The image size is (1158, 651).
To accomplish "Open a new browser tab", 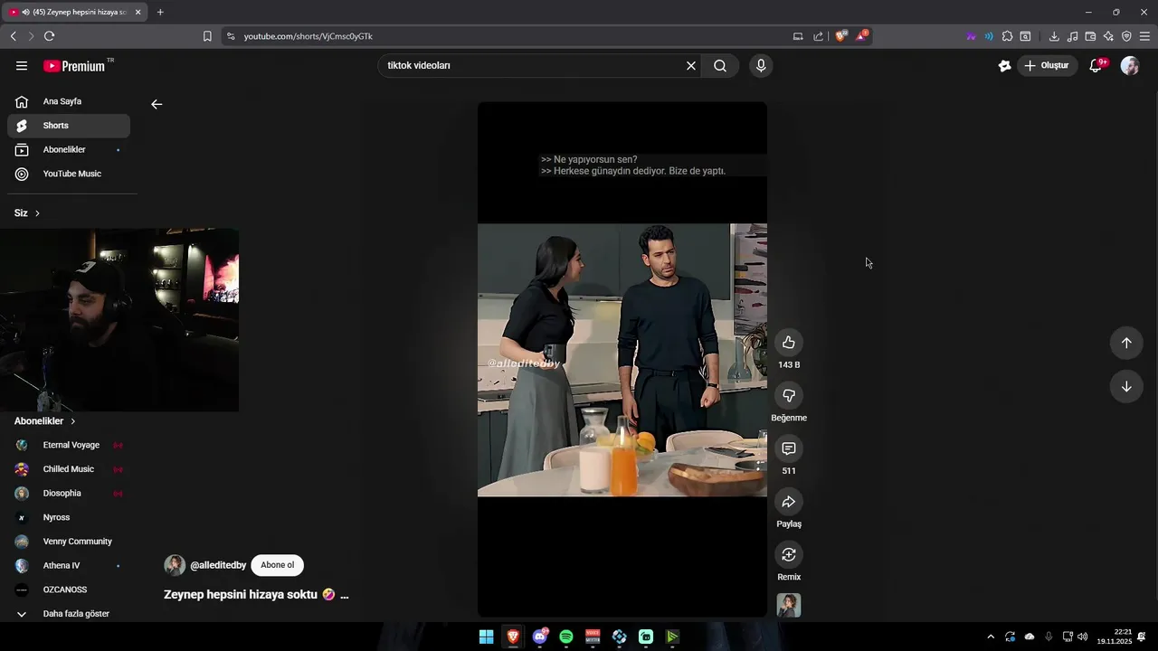I will [x=160, y=12].
